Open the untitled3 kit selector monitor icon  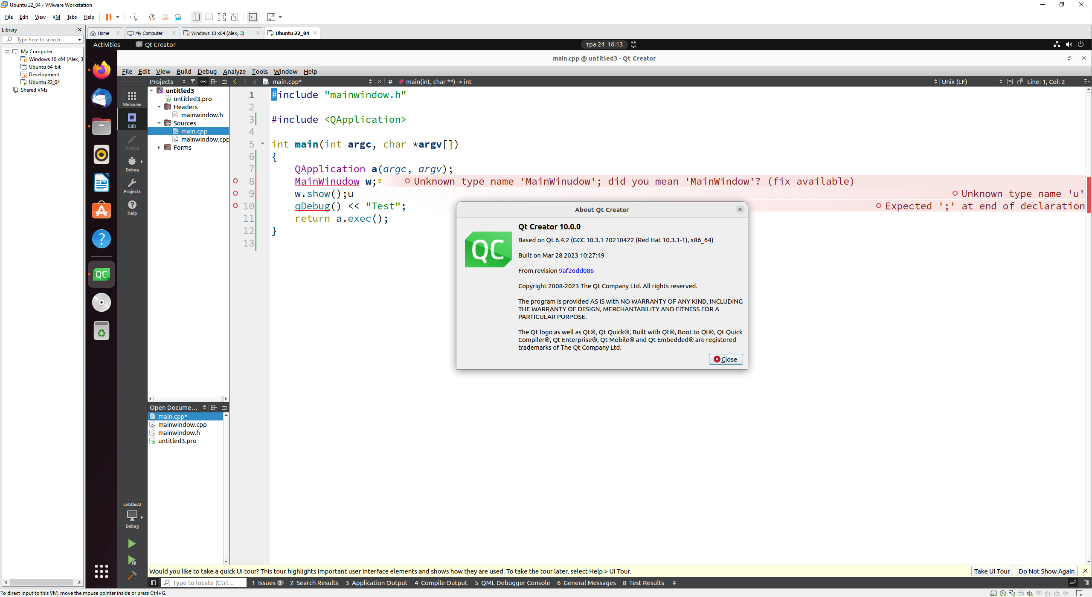pos(132,515)
